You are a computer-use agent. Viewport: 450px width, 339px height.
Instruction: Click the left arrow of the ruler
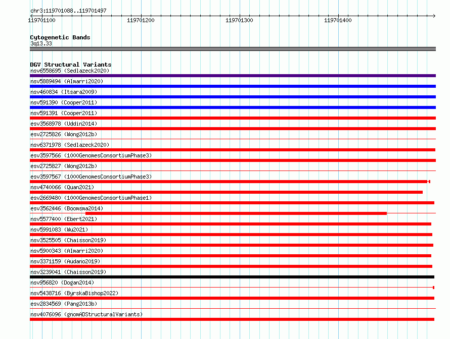pos(31,16)
